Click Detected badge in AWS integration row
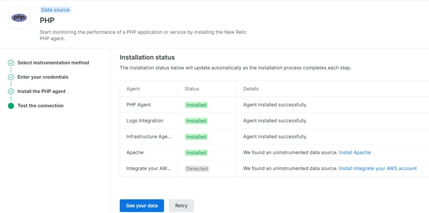 (196, 169)
